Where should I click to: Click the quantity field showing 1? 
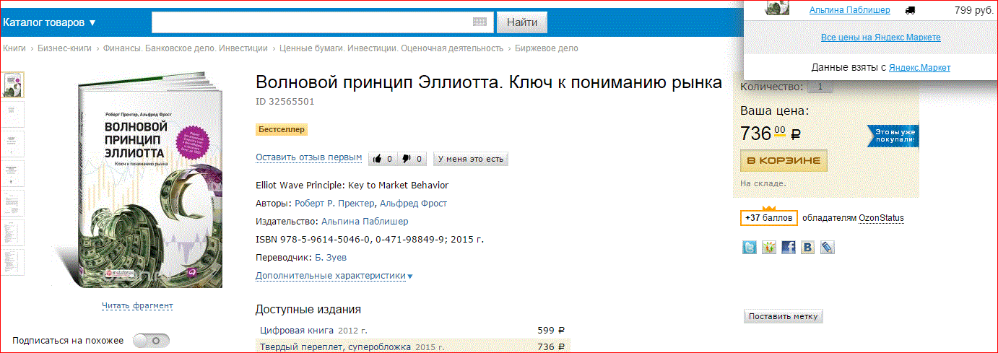click(820, 87)
